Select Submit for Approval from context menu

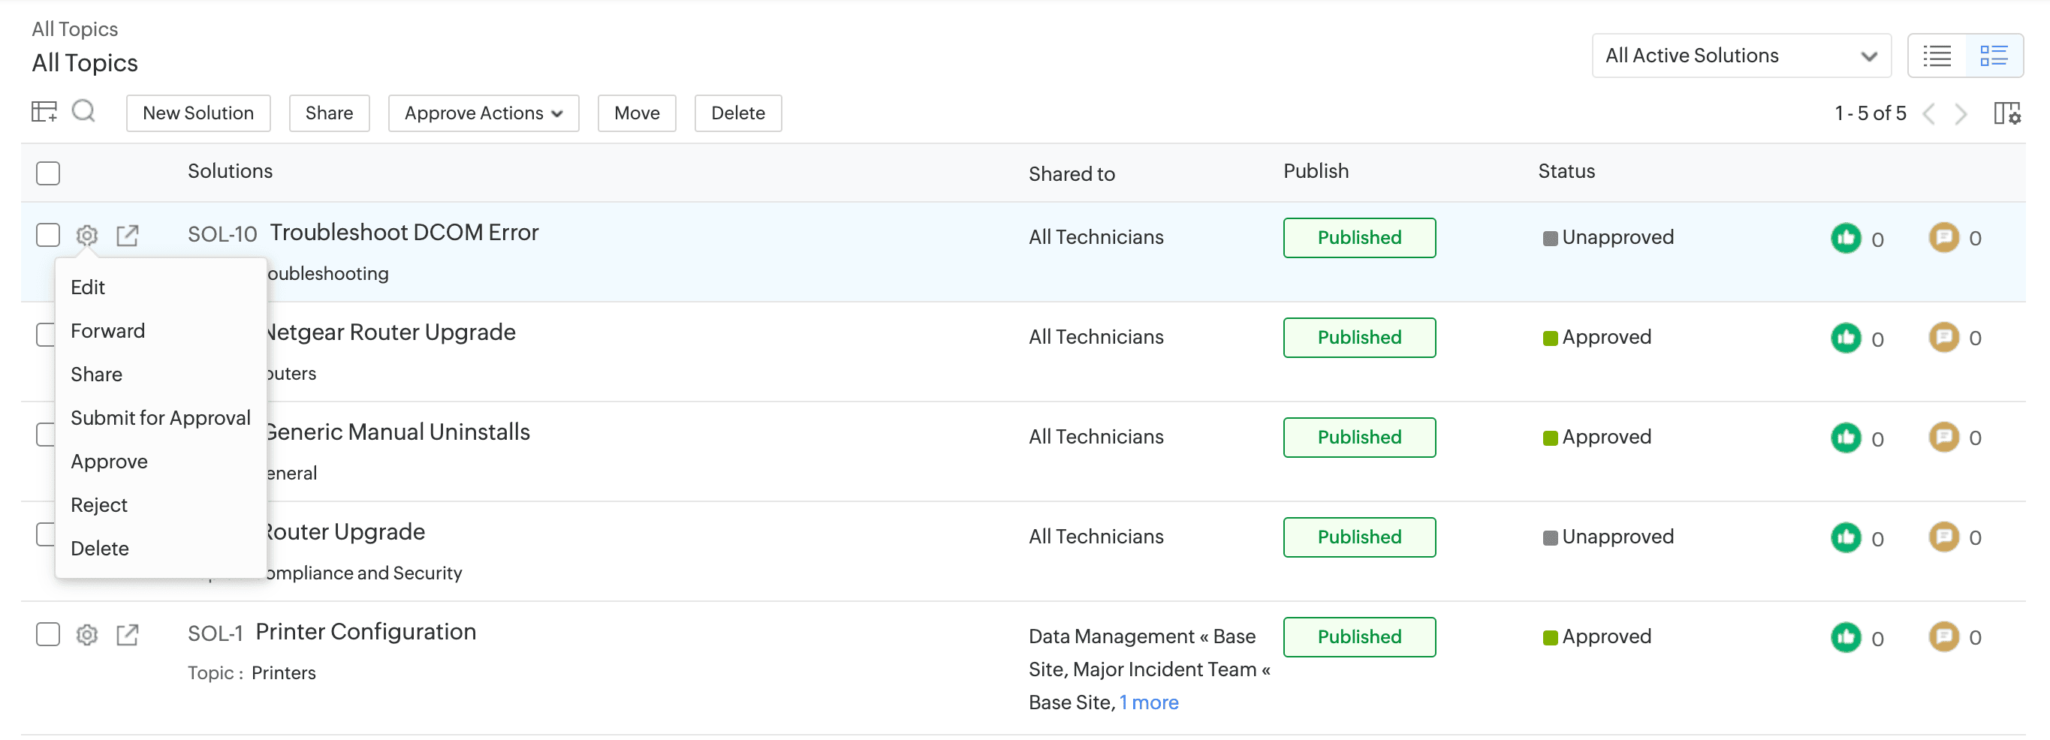click(160, 418)
